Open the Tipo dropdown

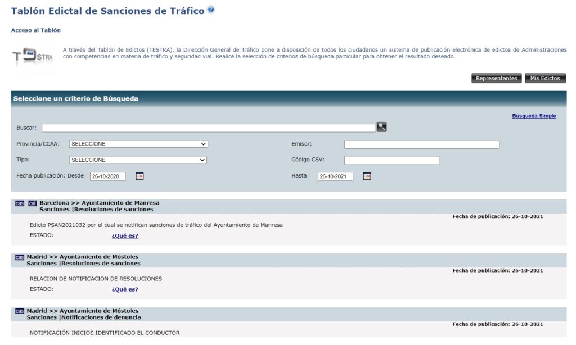[138, 160]
